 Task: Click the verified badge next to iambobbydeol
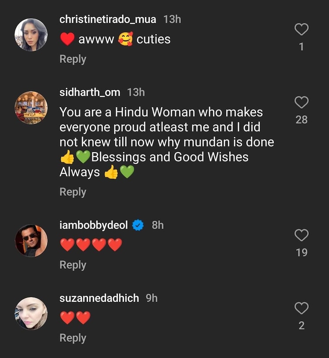pos(137,224)
